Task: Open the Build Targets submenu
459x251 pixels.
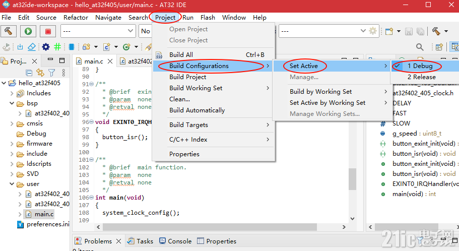Action: [x=214, y=125]
